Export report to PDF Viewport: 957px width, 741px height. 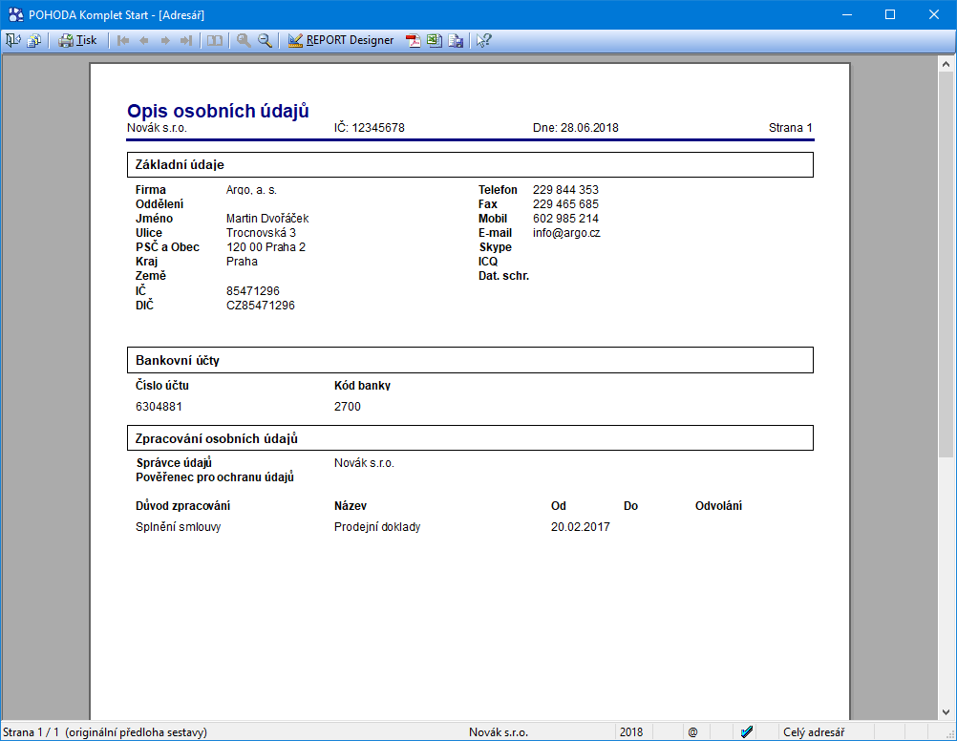click(414, 40)
